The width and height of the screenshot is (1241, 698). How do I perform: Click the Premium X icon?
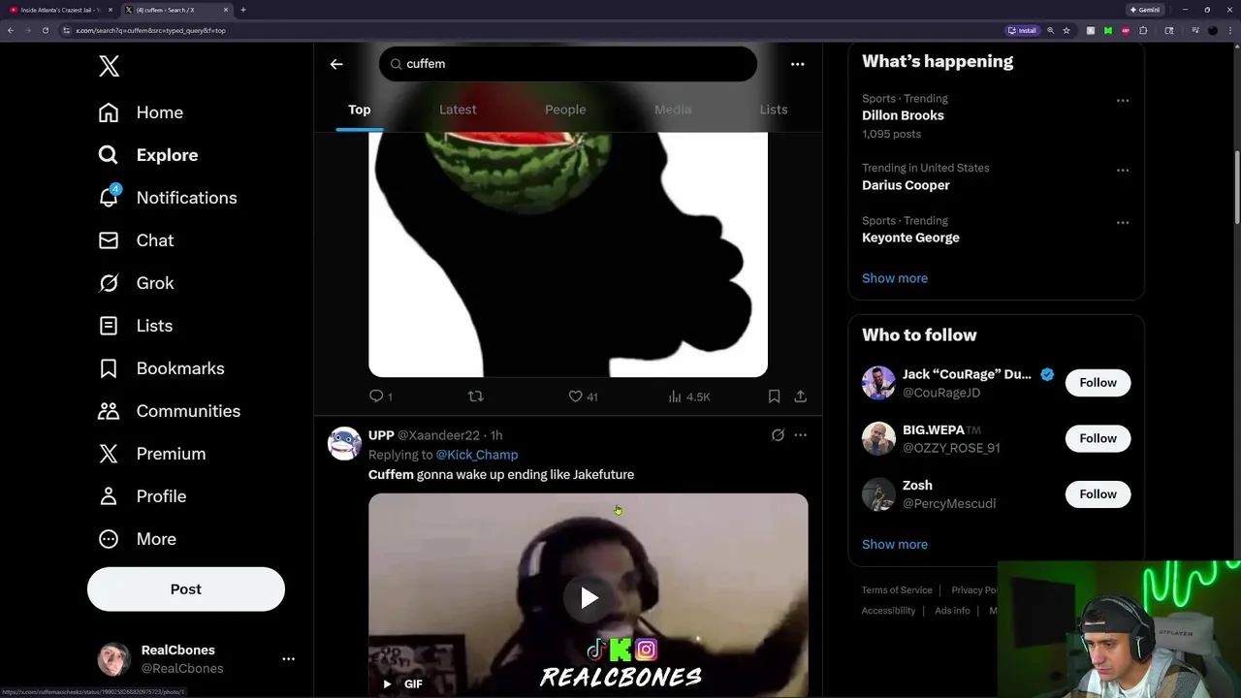pos(109,454)
